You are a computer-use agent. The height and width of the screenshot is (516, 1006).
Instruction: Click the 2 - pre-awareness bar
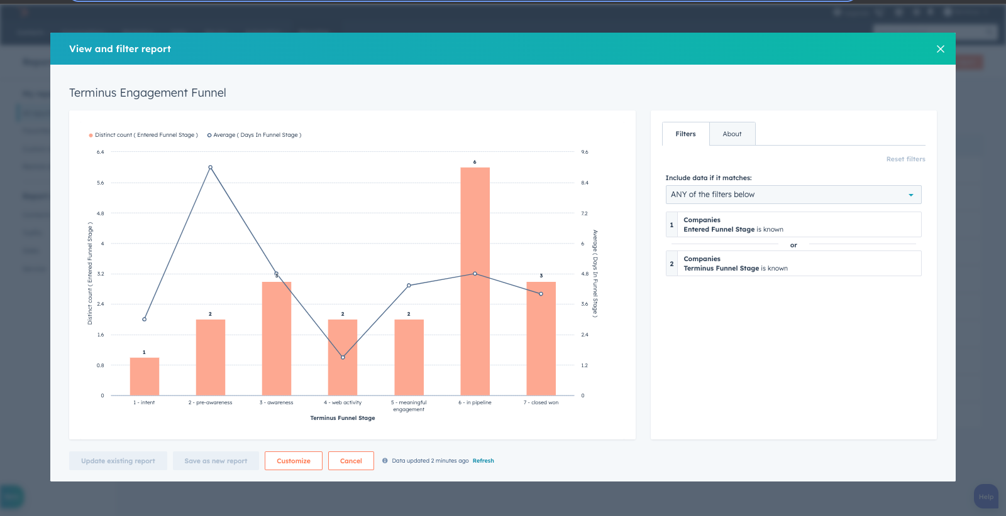[x=210, y=358]
